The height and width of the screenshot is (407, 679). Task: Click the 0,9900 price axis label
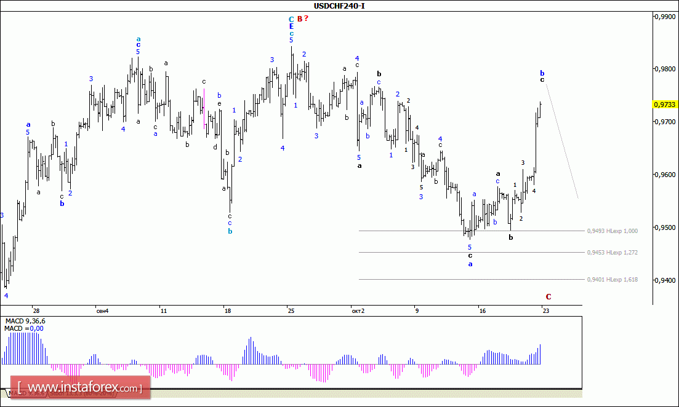[x=665, y=17]
